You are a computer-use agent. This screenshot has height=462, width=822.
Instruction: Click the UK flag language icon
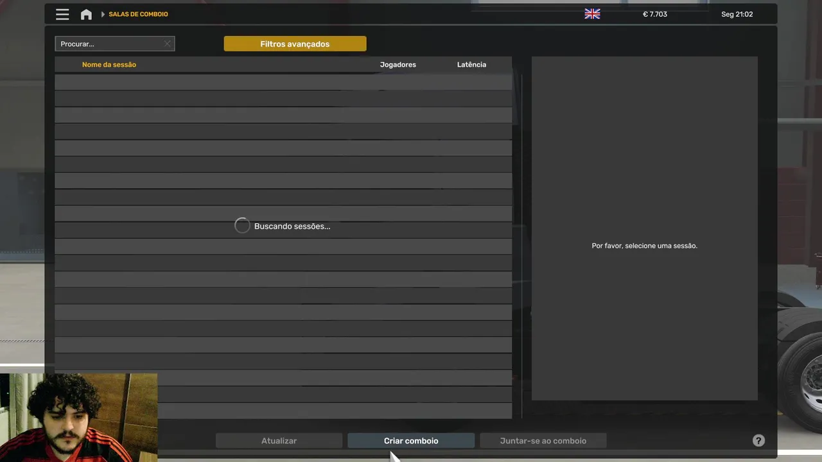[592, 14]
